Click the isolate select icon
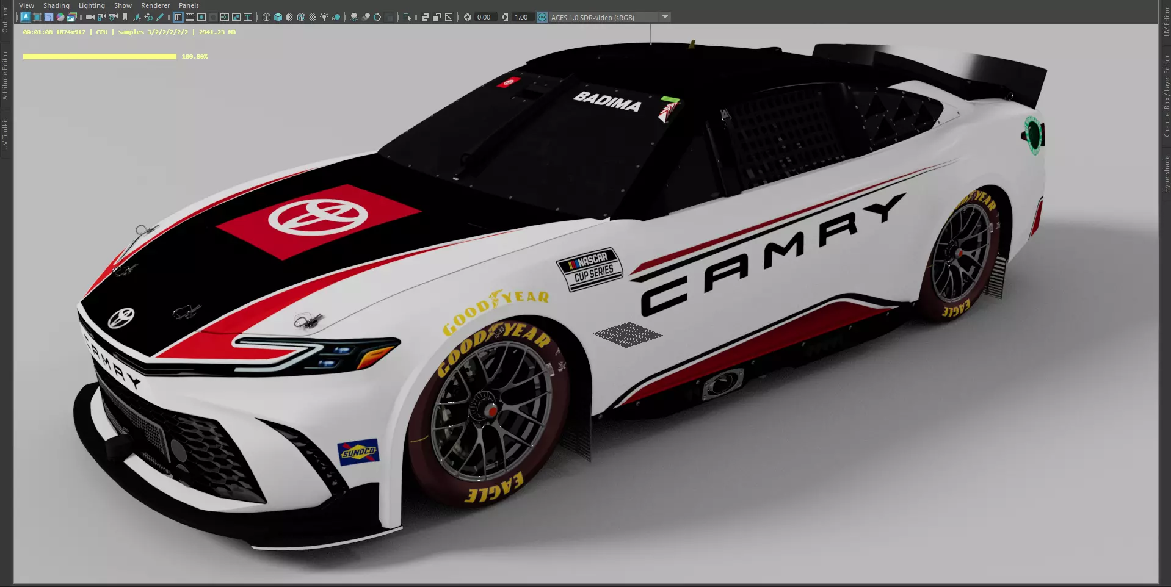The height and width of the screenshot is (587, 1171). [407, 17]
